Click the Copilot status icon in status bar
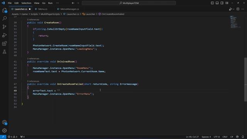This screenshot has width=247, height=139. click(237, 137)
